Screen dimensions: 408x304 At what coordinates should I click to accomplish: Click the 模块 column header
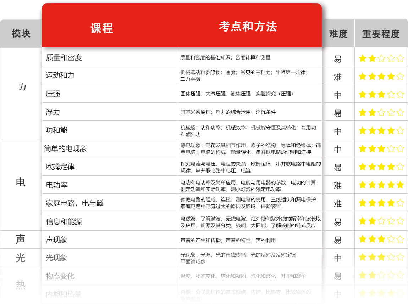[21, 34]
